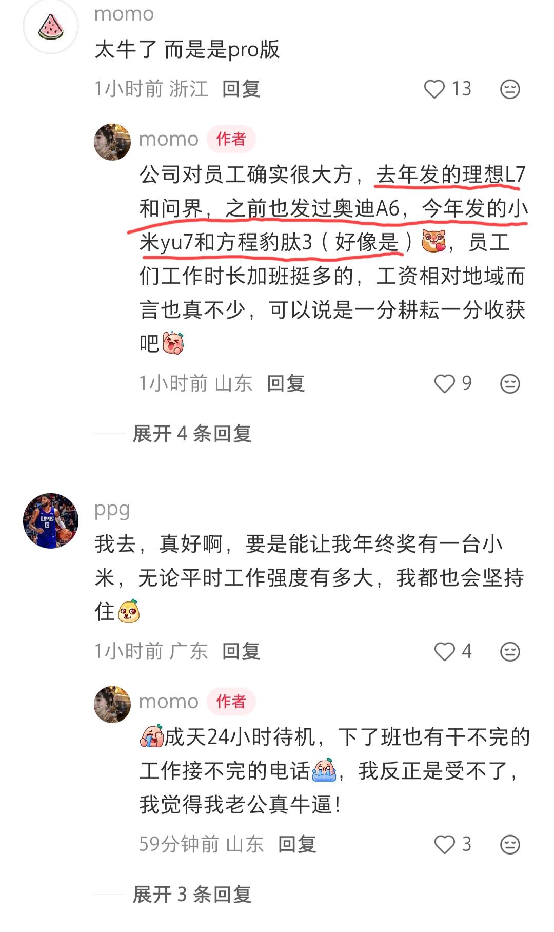554x932 pixels.
Task: Like author's reply with 3 likes
Action: coord(444,844)
